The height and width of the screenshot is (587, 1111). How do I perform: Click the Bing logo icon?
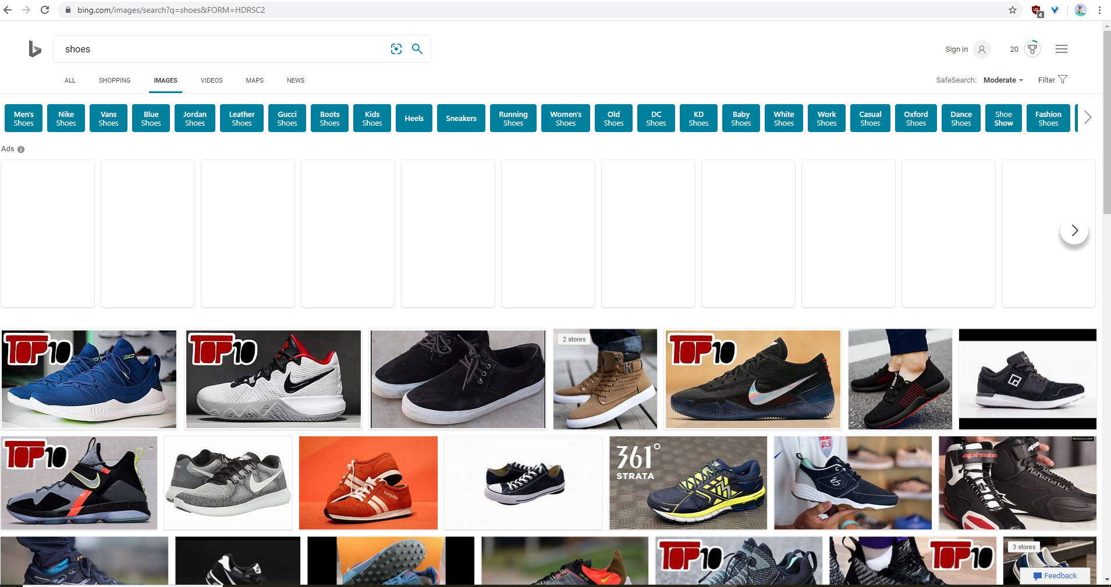(35, 49)
